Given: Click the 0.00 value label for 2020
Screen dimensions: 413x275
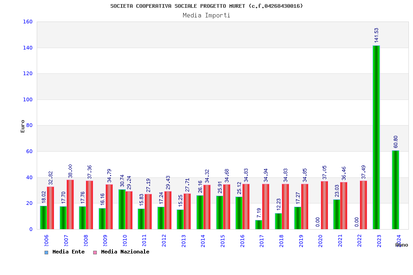Looking at the screenshot, I should pyautogui.click(x=318, y=222).
